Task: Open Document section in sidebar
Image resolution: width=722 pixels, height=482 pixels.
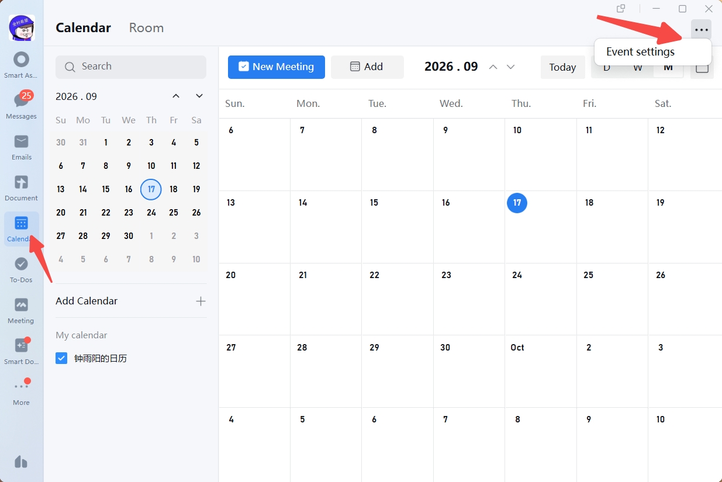Action: pos(21,188)
